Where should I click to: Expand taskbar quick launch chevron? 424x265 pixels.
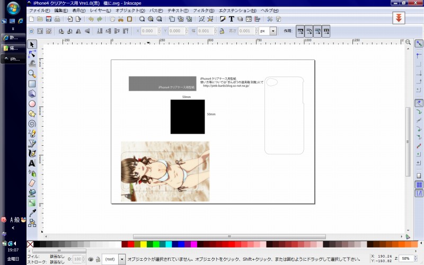[x=13, y=29]
